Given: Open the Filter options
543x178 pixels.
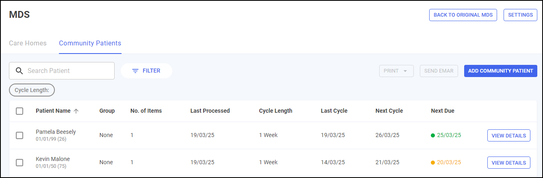Looking at the screenshot, I should (146, 71).
